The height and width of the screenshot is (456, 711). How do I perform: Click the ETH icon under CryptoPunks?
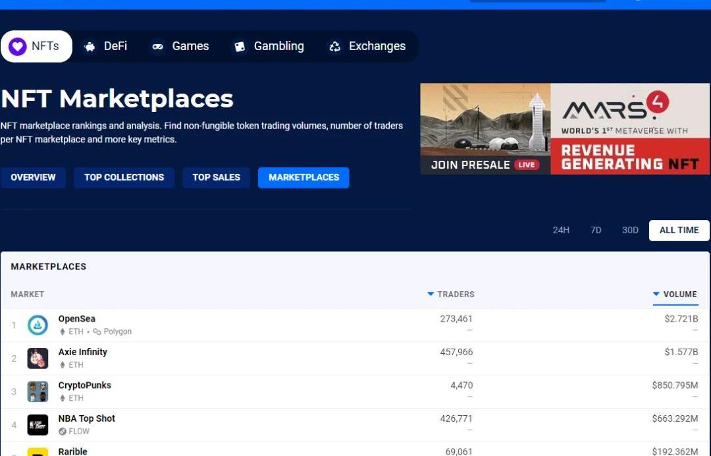coord(63,398)
